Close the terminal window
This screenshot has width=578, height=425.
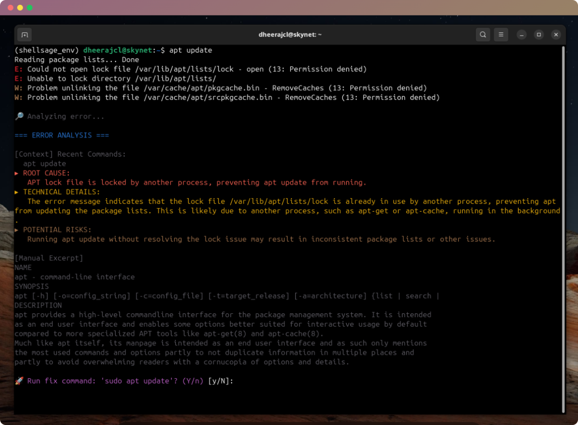(556, 35)
